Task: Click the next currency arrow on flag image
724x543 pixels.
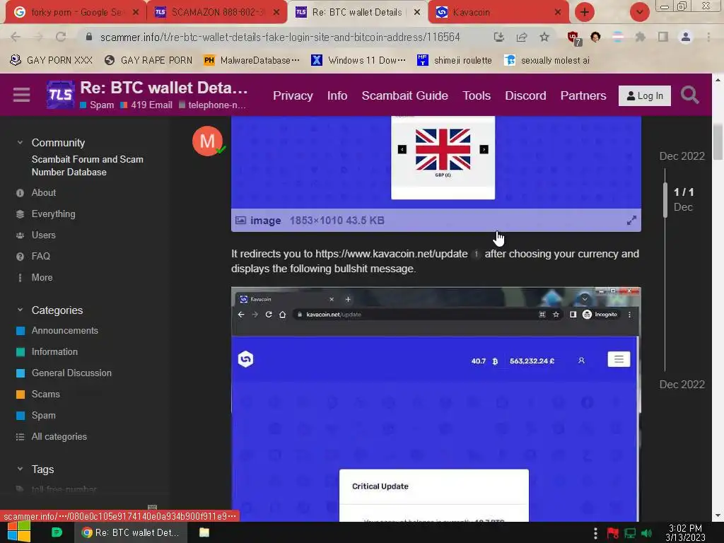Action: pos(484,149)
